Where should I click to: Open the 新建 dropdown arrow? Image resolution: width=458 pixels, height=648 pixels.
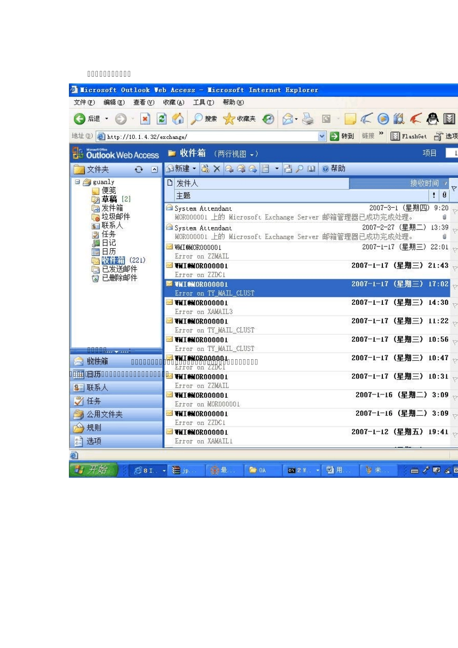click(x=194, y=169)
